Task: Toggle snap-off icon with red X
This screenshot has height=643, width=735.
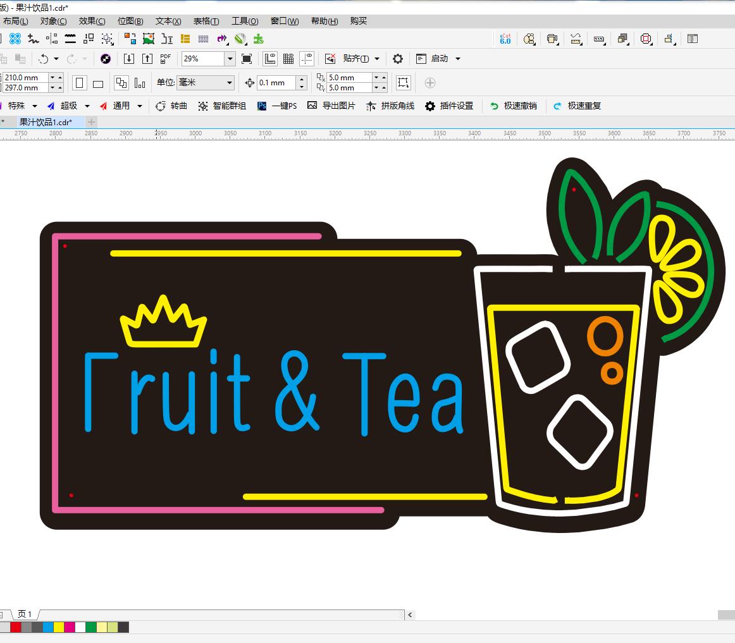Action: [330, 59]
